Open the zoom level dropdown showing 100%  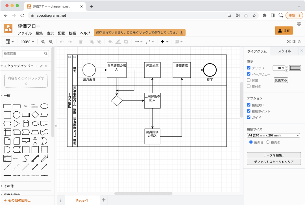(x=27, y=42)
